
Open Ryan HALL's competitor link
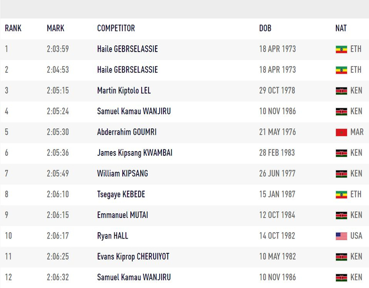click(113, 236)
